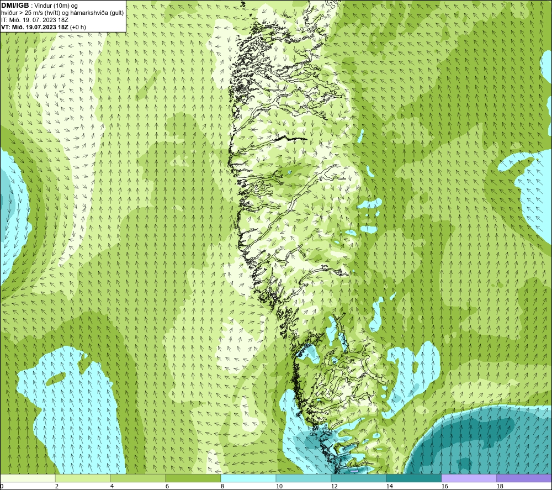Click the 6–8 m/s darker green swatch
The width and height of the screenshot is (552, 490).
[193, 478]
